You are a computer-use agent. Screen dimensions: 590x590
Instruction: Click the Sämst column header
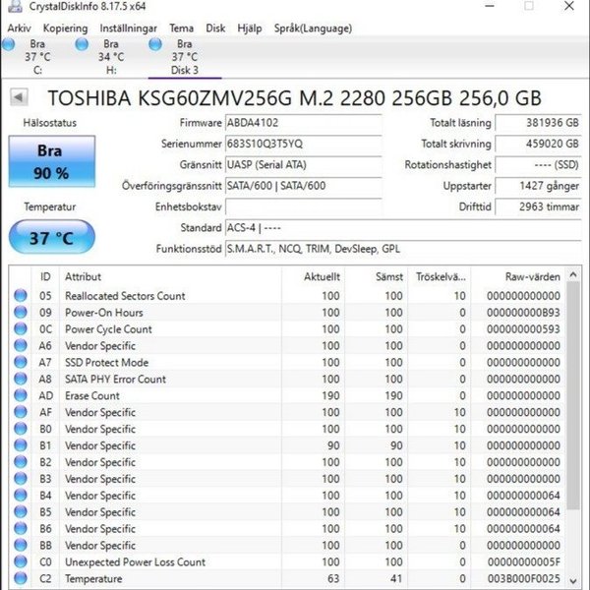coord(376,277)
